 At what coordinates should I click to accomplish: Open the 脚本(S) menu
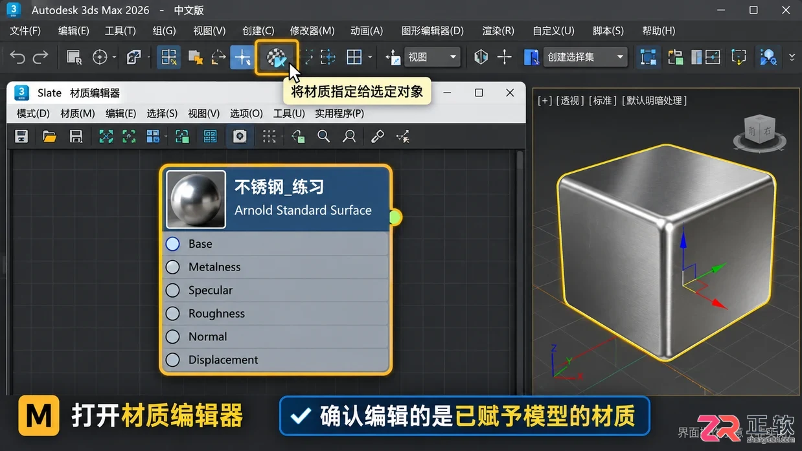coord(608,30)
